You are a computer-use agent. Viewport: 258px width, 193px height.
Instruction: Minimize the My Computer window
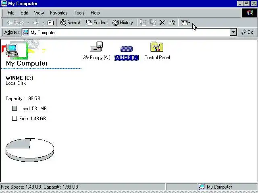tap(240, 4)
